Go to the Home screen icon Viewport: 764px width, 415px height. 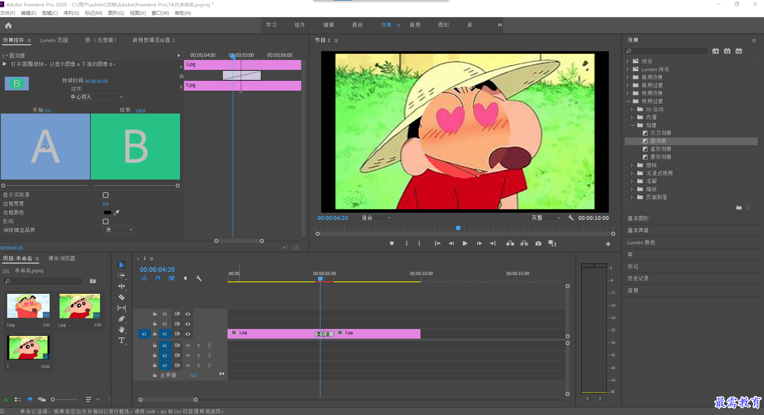pyautogui.click(x=8, y=25)
